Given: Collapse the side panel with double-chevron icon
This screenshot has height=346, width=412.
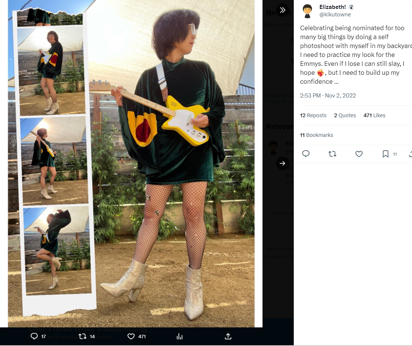Looking at the screenshot, I should click(283, 10).
